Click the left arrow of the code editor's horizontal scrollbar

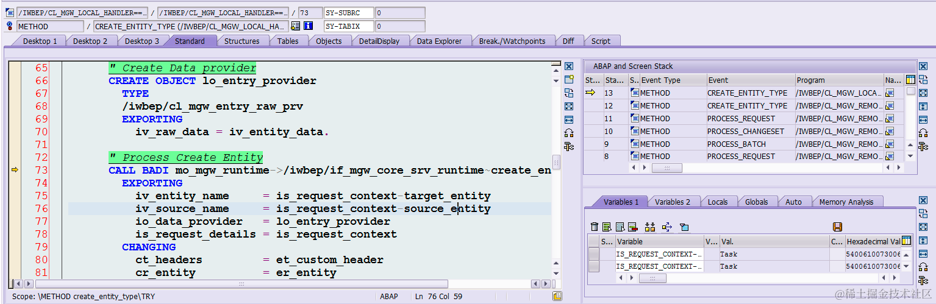(x=18, y=284)
